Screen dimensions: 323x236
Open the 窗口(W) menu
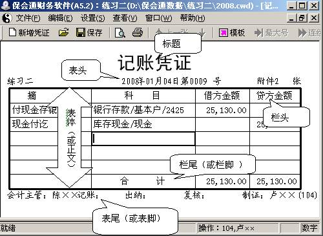click(158, 18)
